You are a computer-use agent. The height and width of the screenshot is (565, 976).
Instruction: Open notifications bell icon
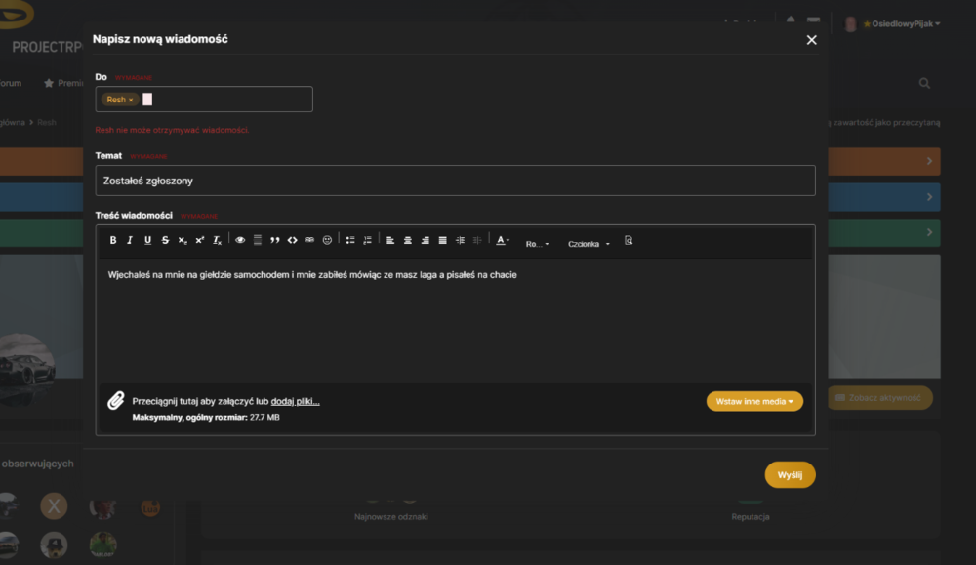pos(791,20)
